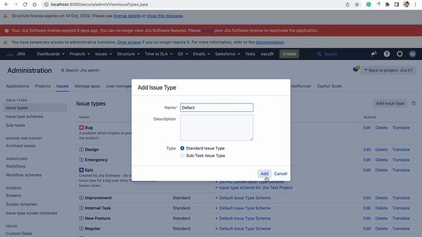
Task: Click the Epic issue type icon
Action: click(81, 170)
